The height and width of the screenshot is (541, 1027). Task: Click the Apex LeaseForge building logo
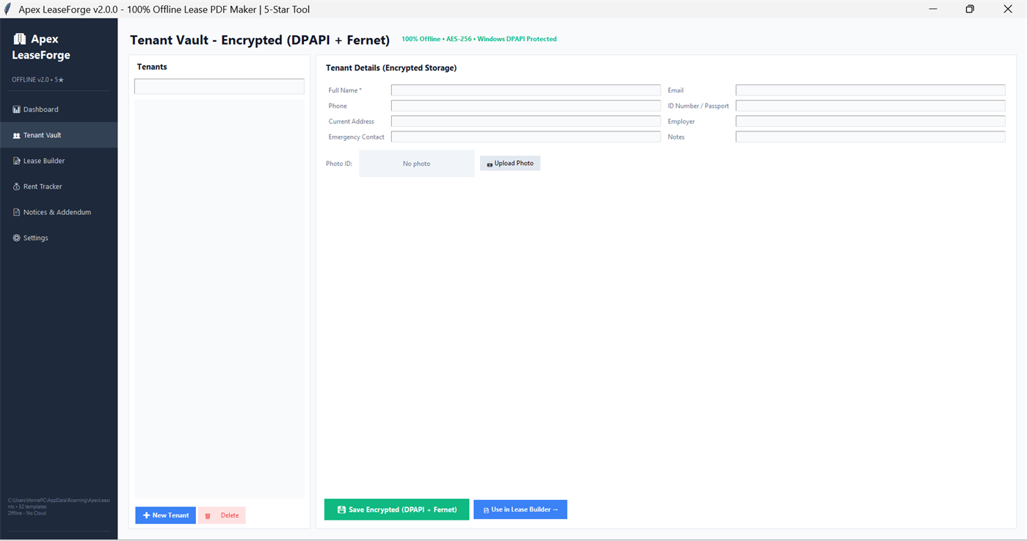pyautogui.click(x=20, y=39)
